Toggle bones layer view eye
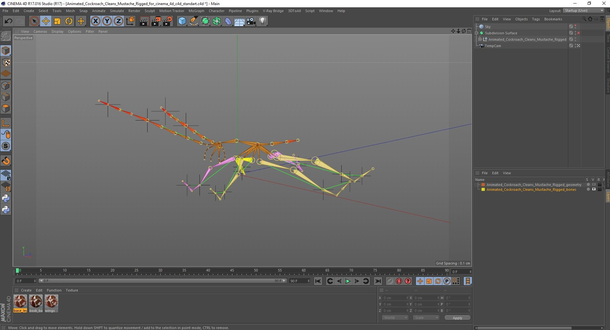Viewport: 610px width, 330px height. (594, 189)
